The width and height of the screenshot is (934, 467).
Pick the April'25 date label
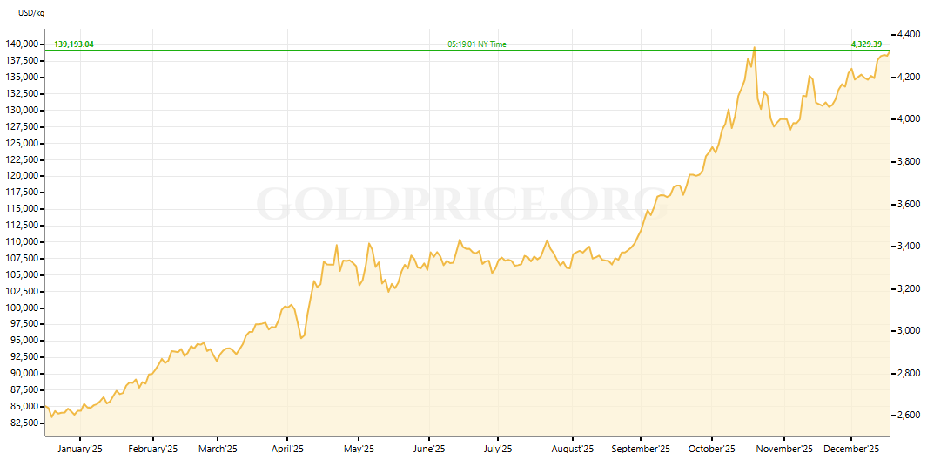click(288, 449)
